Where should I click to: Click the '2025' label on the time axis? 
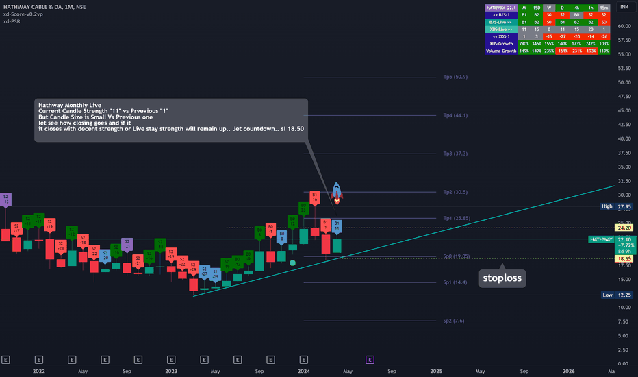[x=436, y=372]
